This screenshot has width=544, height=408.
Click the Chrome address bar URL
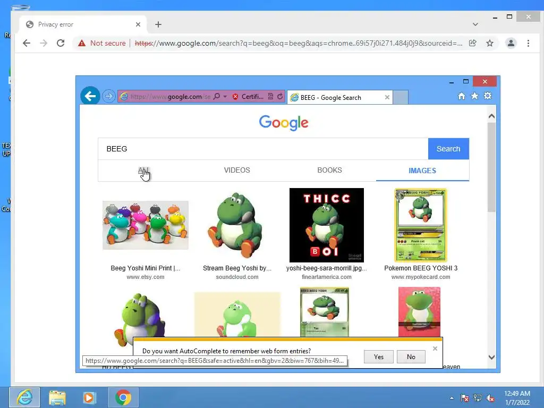(x=299, y=43)
